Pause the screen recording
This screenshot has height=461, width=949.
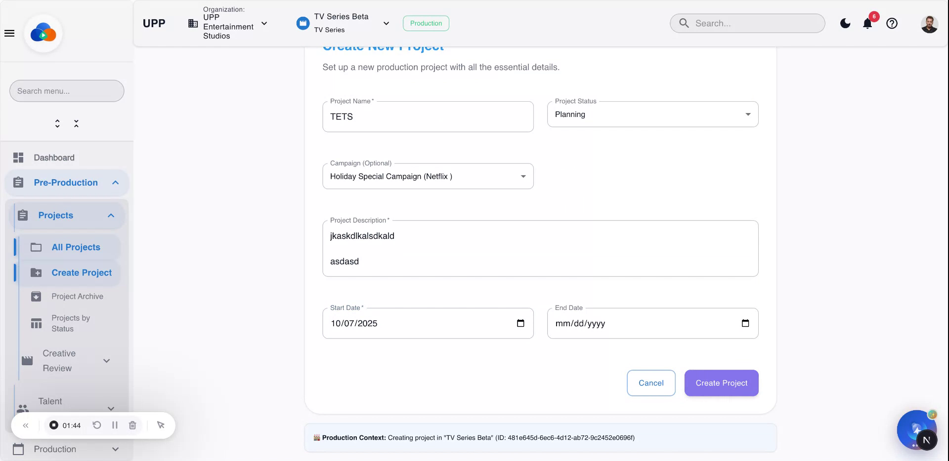[x=115, y=425]
